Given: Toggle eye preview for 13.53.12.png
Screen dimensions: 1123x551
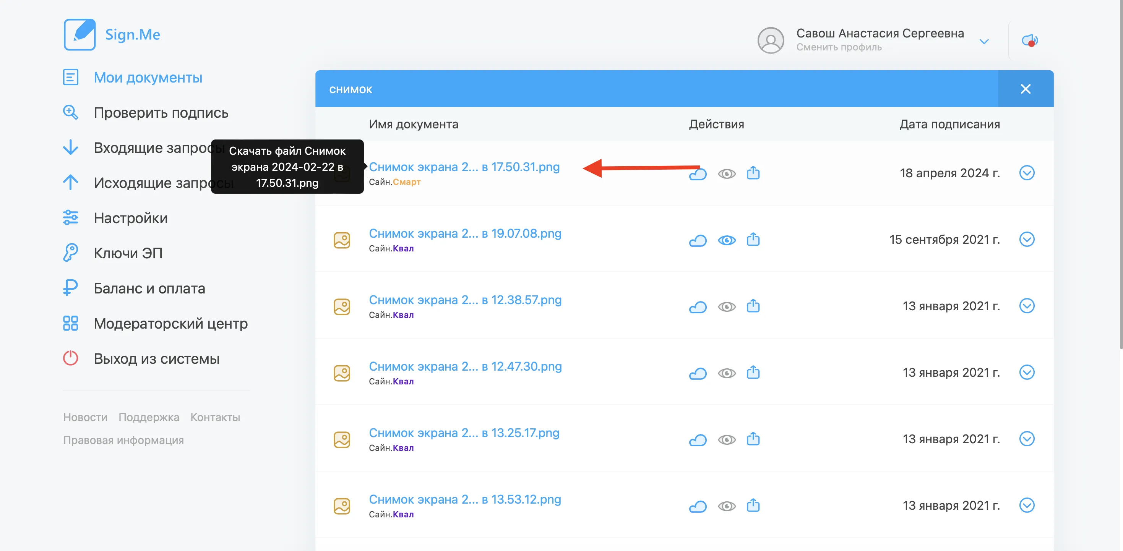Looking at the screenshot, I should [x=727, y=506].
